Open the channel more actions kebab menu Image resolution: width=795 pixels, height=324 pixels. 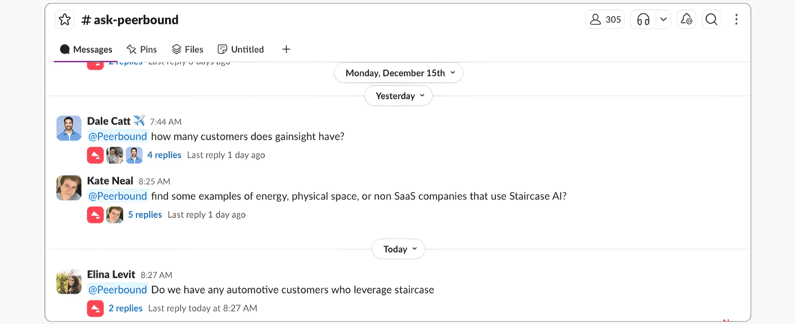click(x=737, y=19)
